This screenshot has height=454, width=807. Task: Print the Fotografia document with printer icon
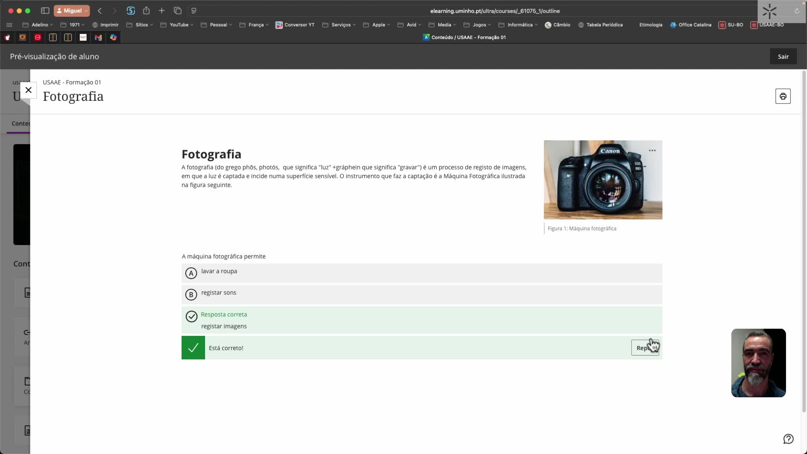[783, 96]
